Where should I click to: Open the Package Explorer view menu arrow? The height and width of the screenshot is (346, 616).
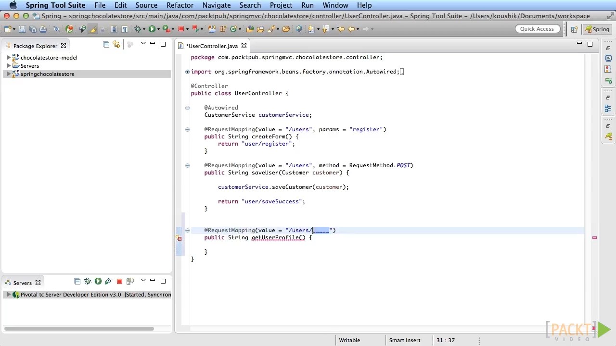point(143,44)
